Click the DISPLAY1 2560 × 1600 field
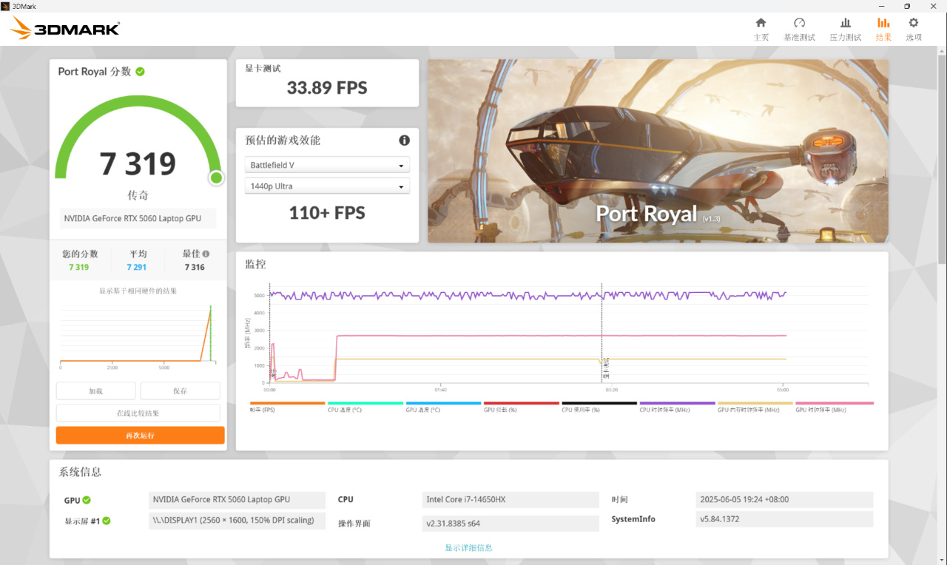This screenshot has height=565, width=947. (237, 521)
